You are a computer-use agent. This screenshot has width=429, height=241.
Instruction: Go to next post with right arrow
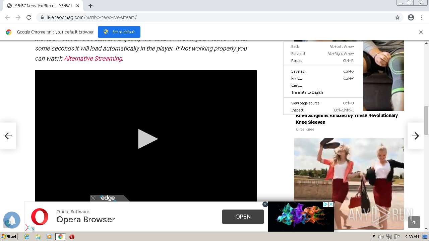(416, 136)
